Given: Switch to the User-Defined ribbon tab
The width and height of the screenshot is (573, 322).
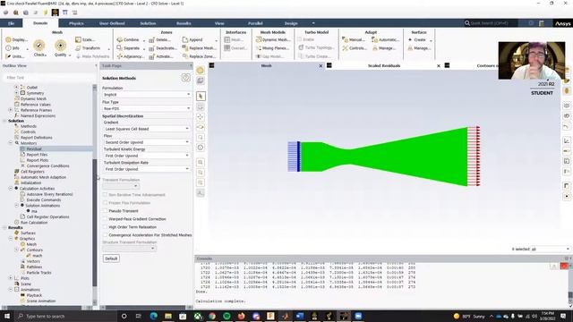Looking at the screenshot, I should (x=112, y=23).
